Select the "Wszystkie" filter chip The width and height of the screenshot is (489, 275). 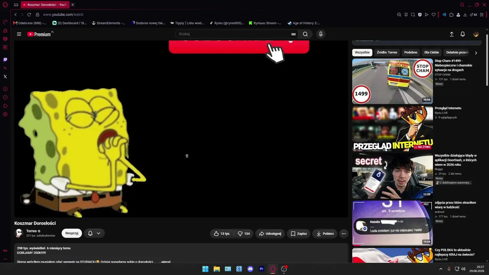coord(362,52)
